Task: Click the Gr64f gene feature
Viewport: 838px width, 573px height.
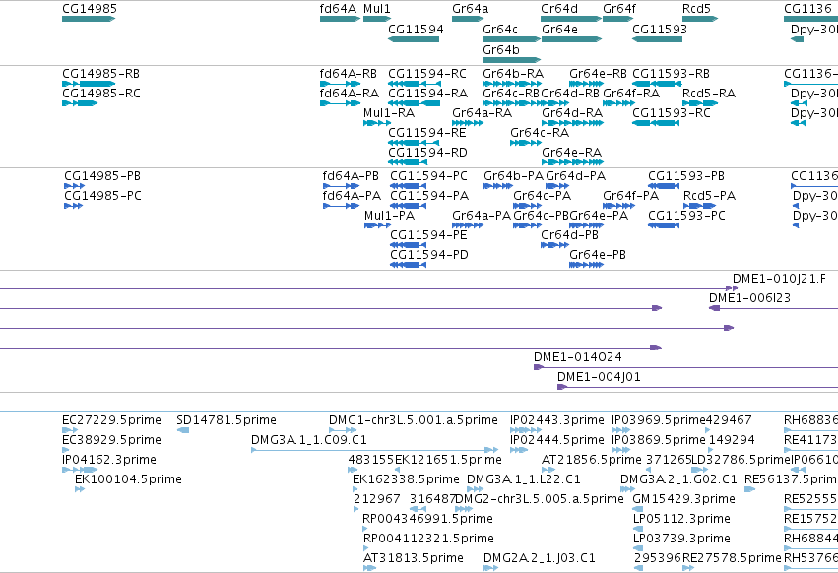Action: point(618,19)
